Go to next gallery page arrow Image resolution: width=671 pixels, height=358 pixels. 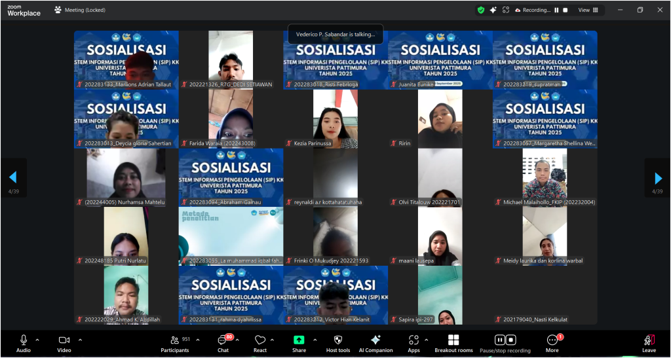click(657, 177)
